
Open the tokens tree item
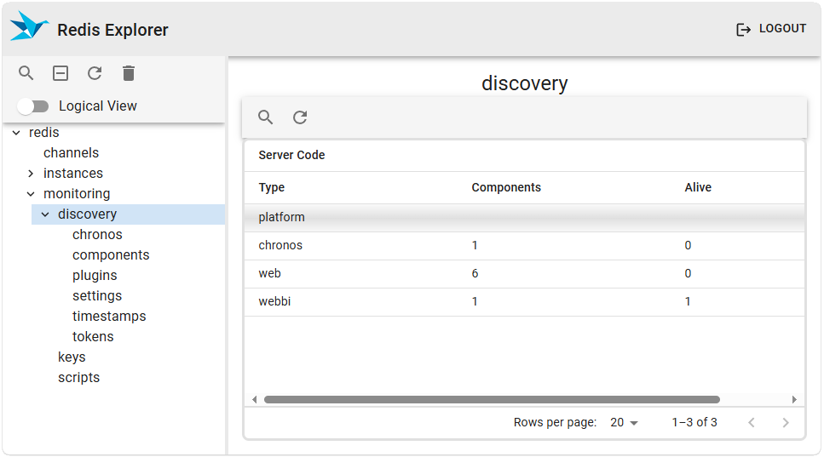point(93,337)
